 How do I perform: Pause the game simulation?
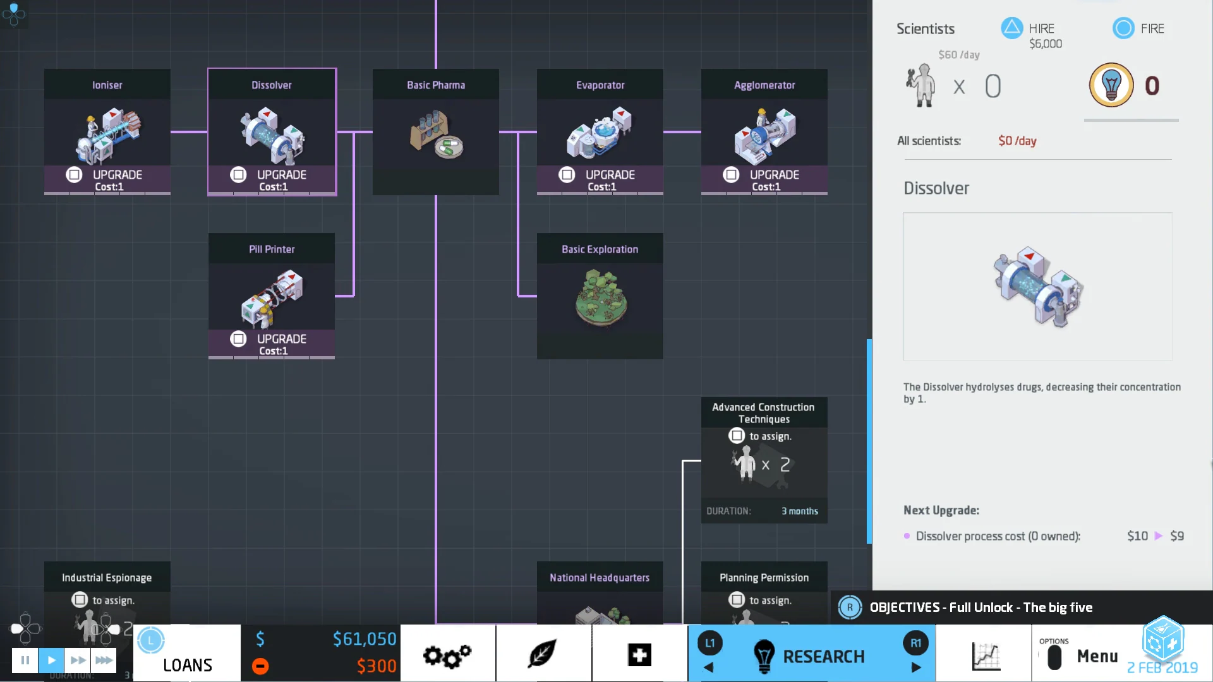25,660
